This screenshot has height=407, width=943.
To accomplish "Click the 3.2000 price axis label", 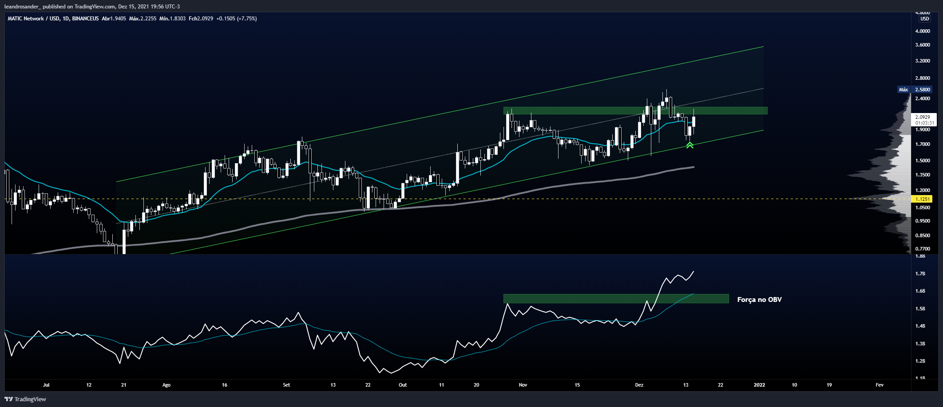I will 923,61.
